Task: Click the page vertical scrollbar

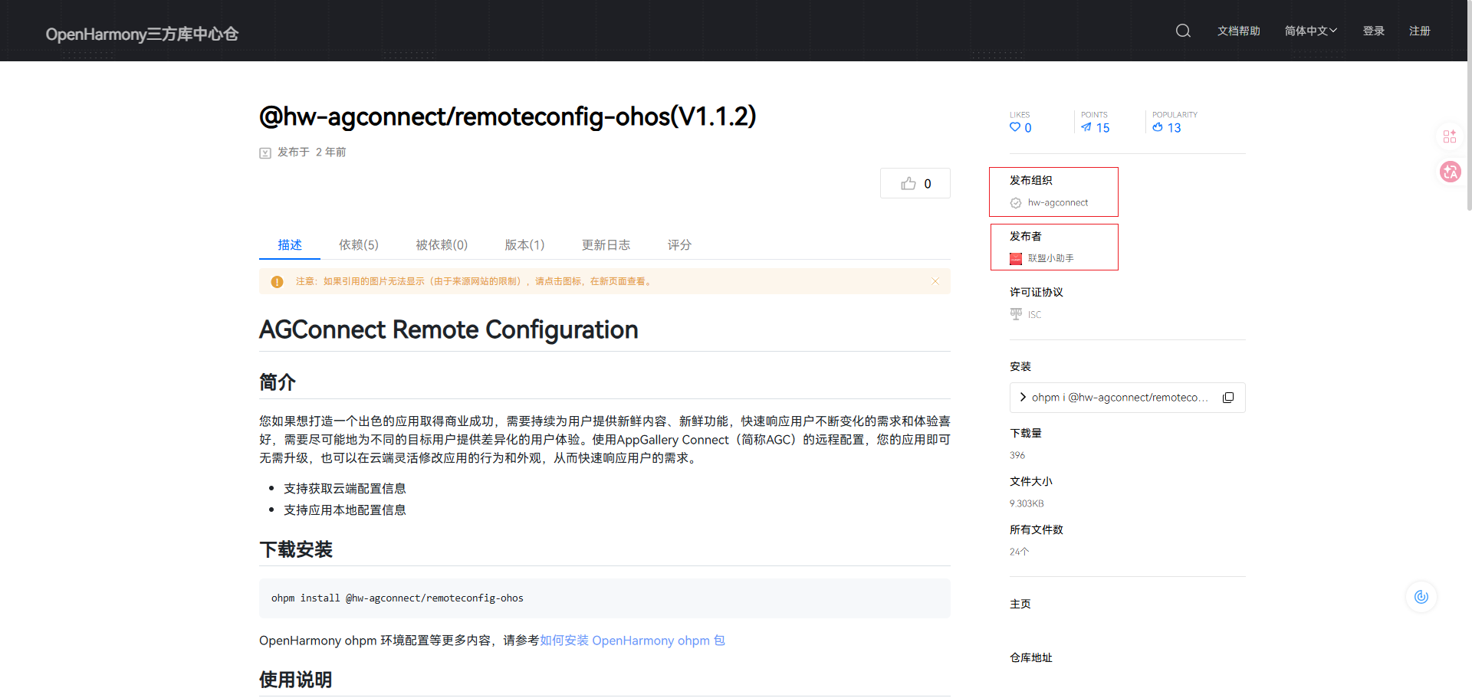Action: tap(1469, 138)
